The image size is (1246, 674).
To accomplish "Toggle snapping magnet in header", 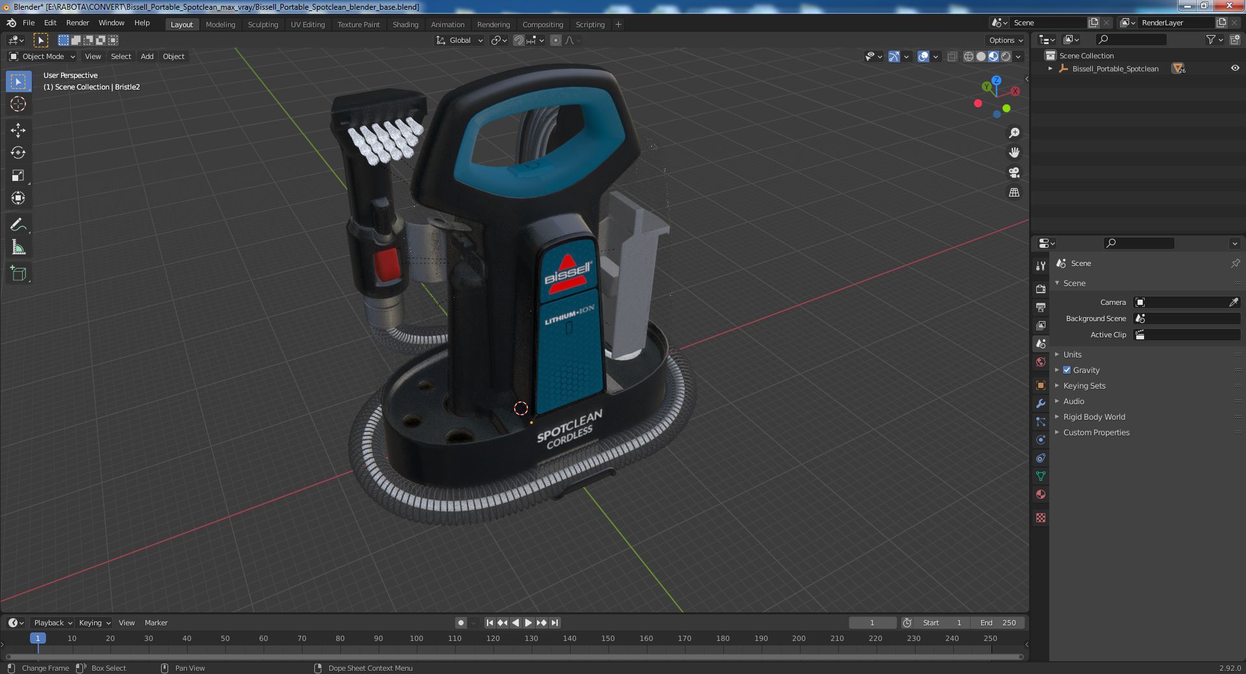I will click(519, 40).
